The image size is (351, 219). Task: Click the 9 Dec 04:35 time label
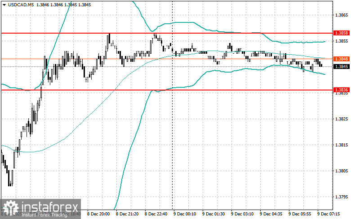coord(271,214)
